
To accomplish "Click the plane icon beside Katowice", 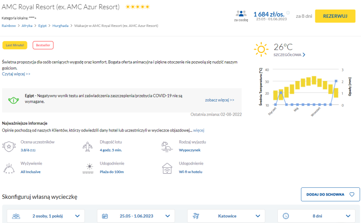I will [196, 216].
